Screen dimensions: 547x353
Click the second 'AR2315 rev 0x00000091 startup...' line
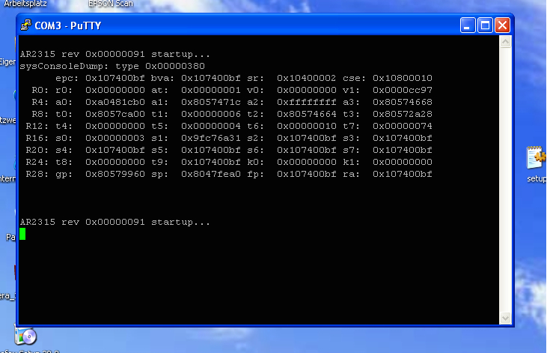[x=115, y=222]
